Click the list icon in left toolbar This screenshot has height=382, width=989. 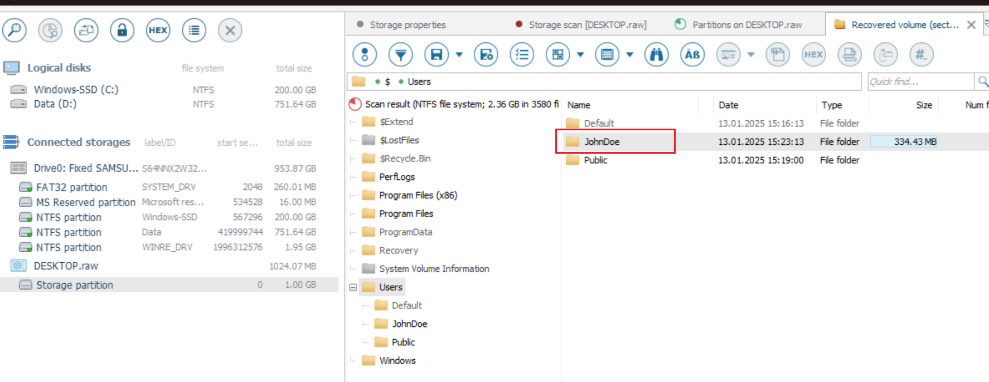click(194, 30)
